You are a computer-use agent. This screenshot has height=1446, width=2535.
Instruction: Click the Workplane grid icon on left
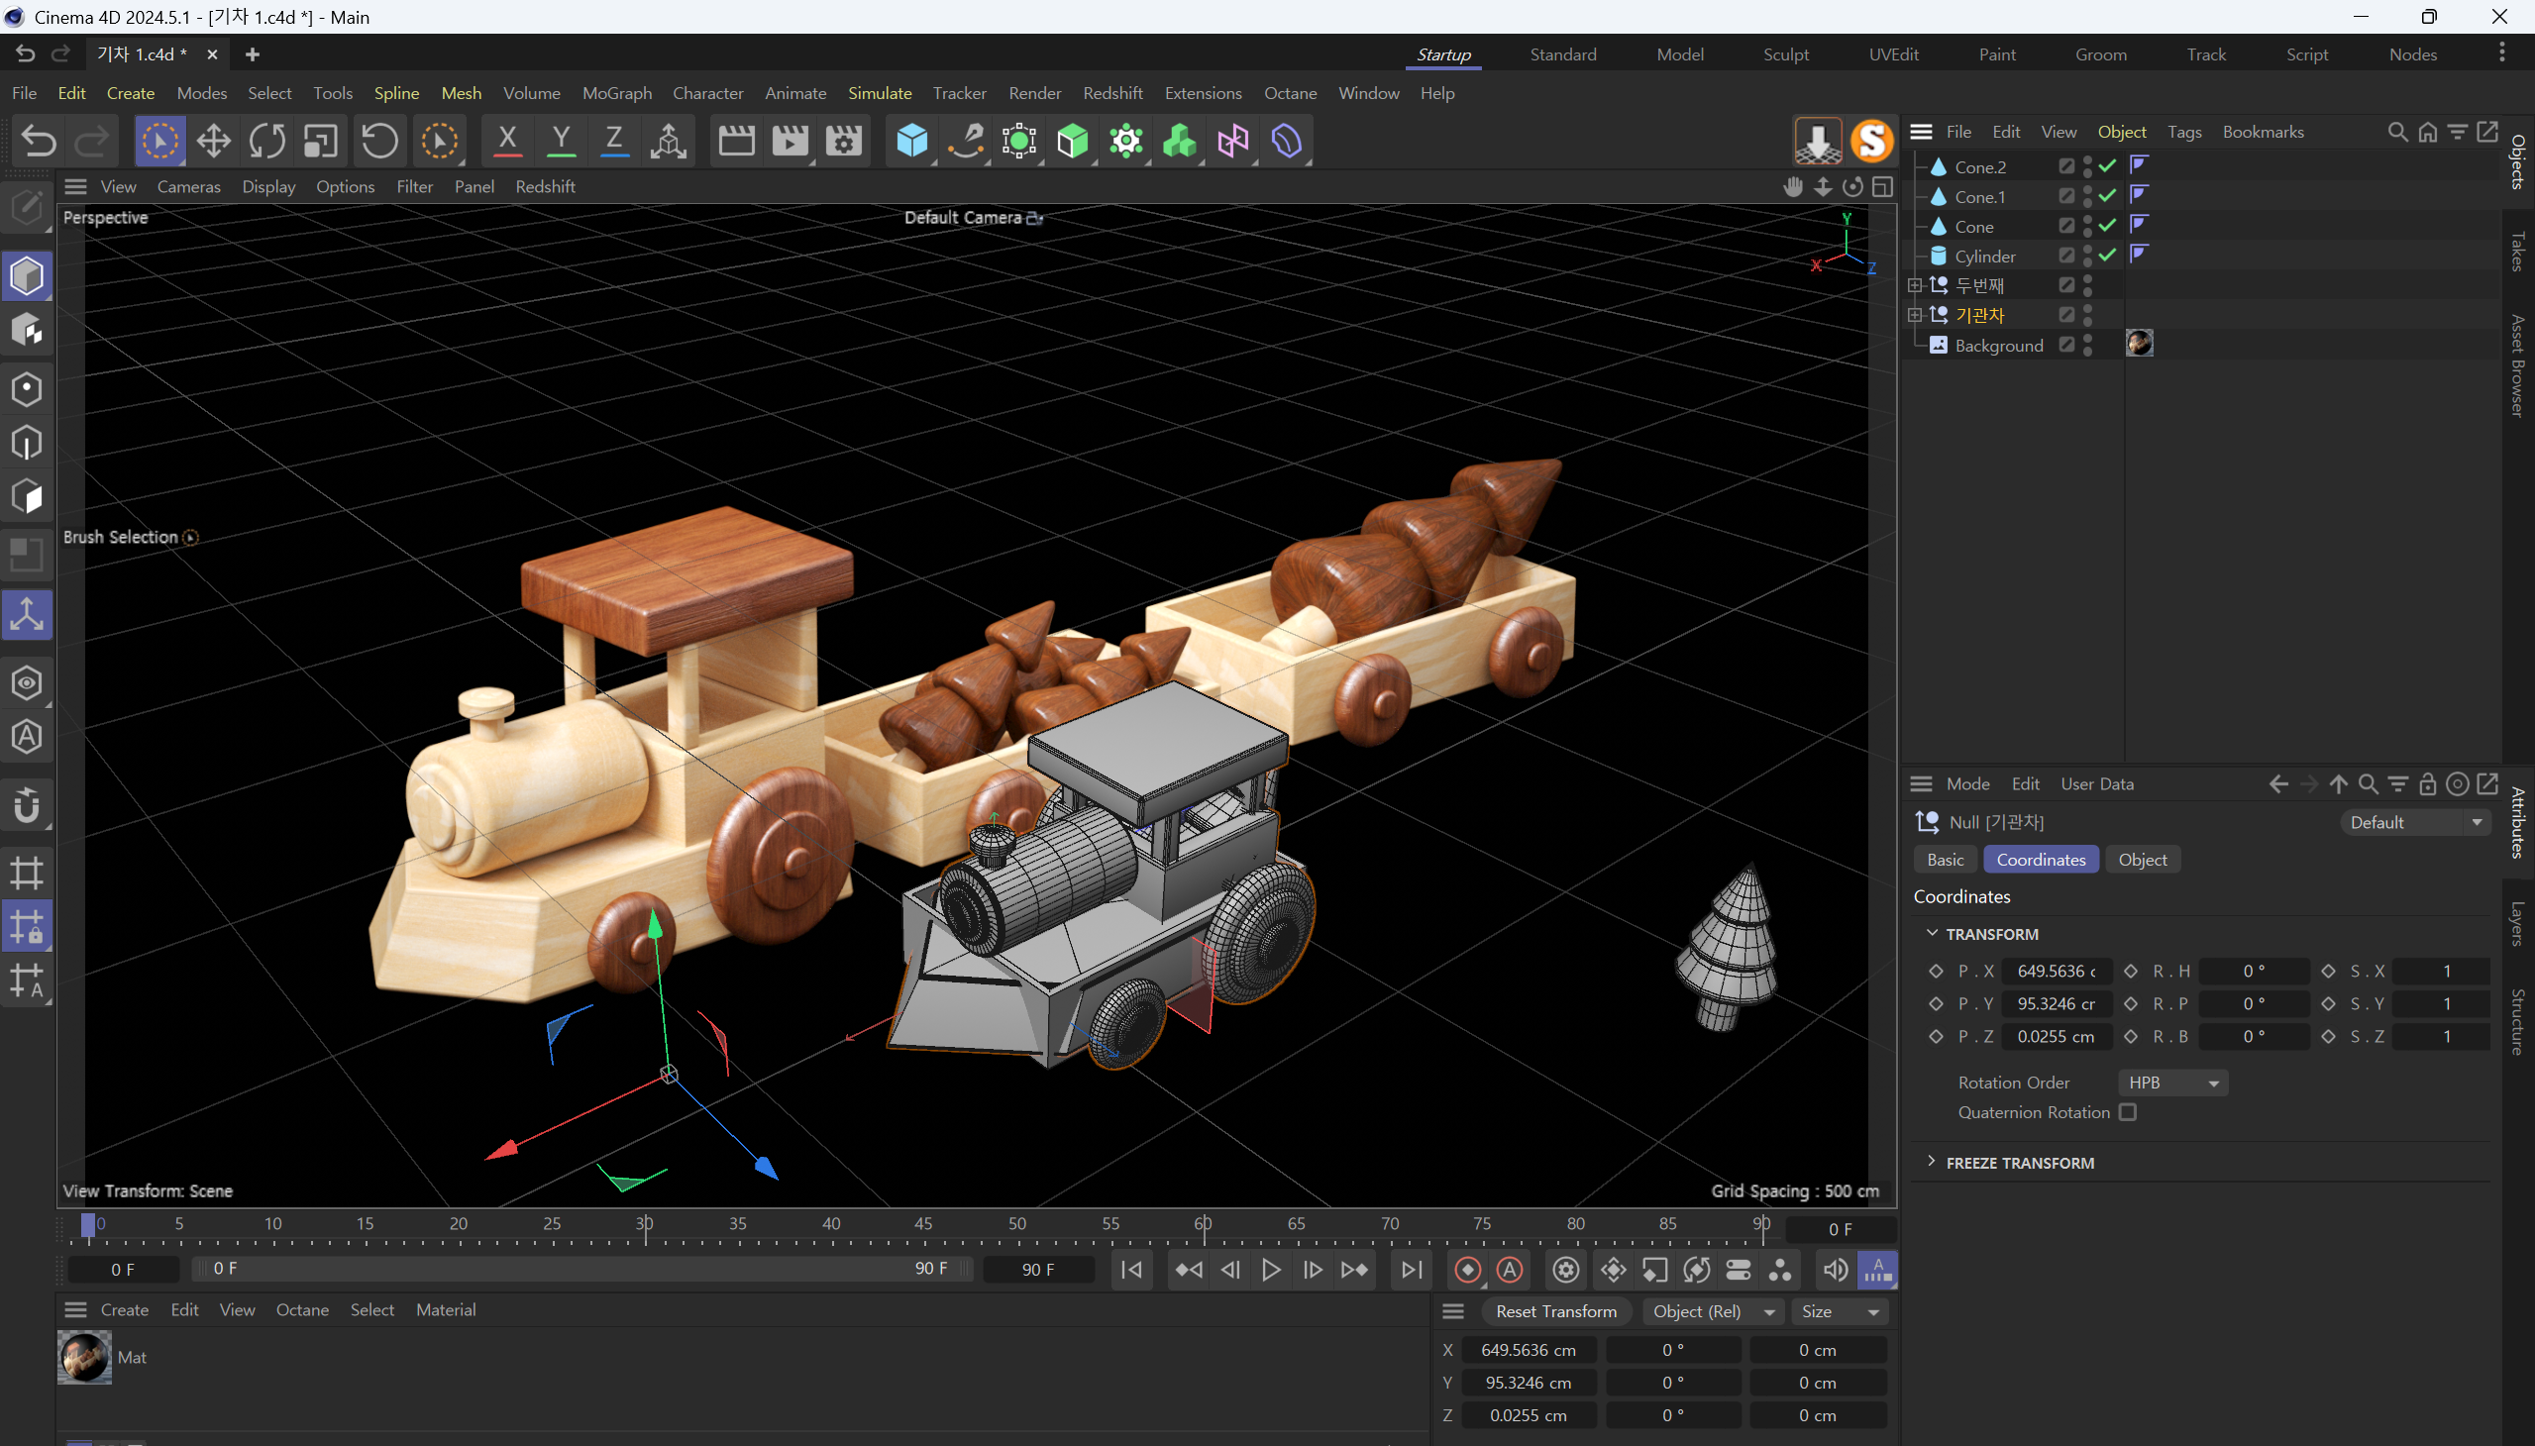(x=27, y=873)
